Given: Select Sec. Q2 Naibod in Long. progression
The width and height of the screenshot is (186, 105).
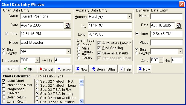Looking at the screenshot, I should pos(37,85).
